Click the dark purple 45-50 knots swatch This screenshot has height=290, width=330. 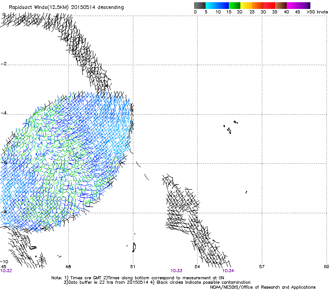(x=304, y=5)
